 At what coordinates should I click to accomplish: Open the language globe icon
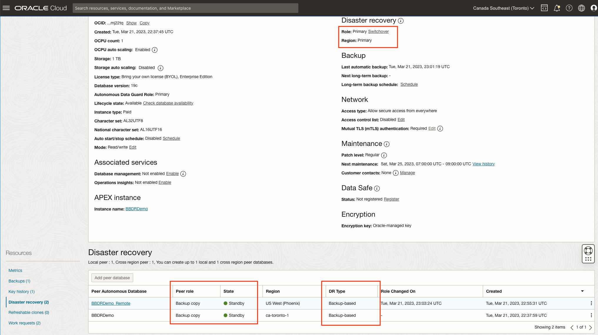coord(582,8)
